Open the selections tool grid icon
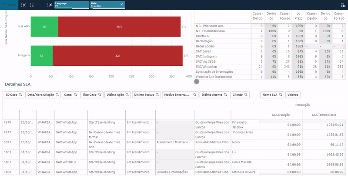This screenshot has width=348, height=176. (342, 4)
